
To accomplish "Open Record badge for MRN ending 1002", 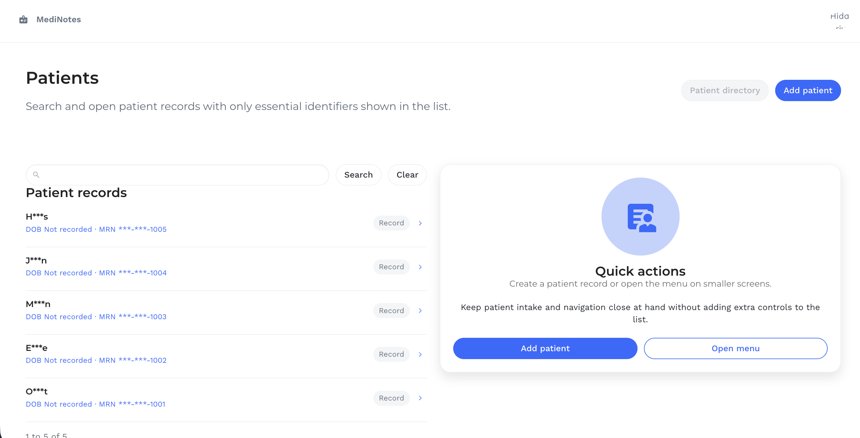I will [x=391, y=355].
